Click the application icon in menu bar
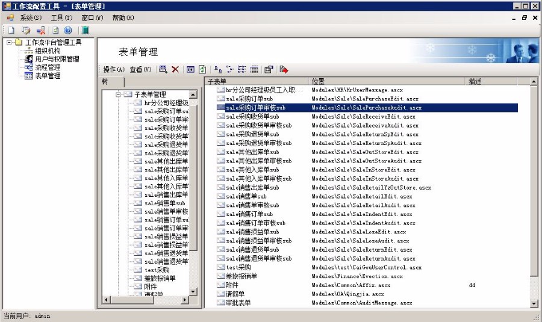This screenshot has height=322, width=542. coord(10,17)
